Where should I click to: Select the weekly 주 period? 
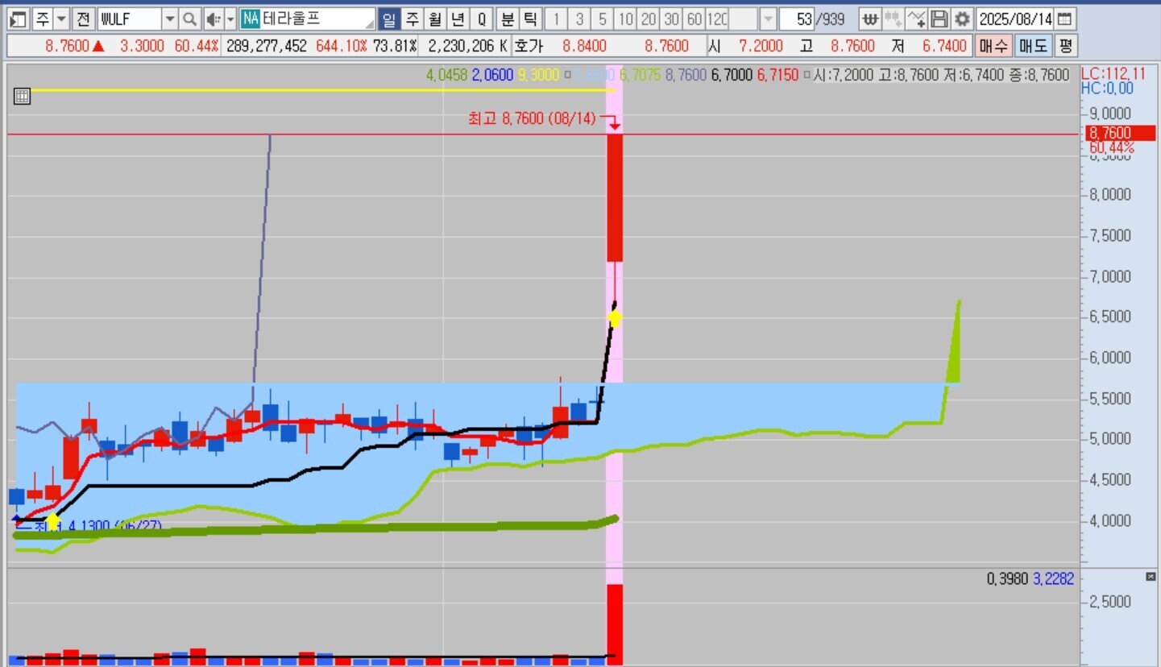pyautogui.click(x=412, y=19)
